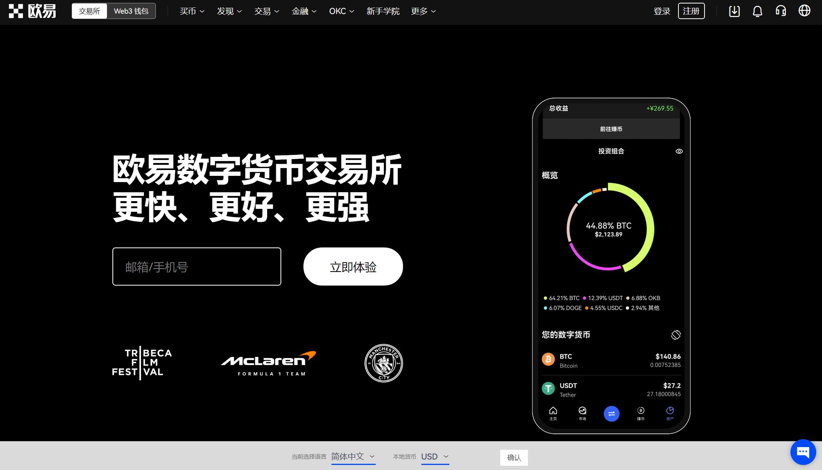Click the 注册 sign up button
Image resolution: width=822 pixels, height=470 pixels.
pyautogui.click(x=692, y=11)
